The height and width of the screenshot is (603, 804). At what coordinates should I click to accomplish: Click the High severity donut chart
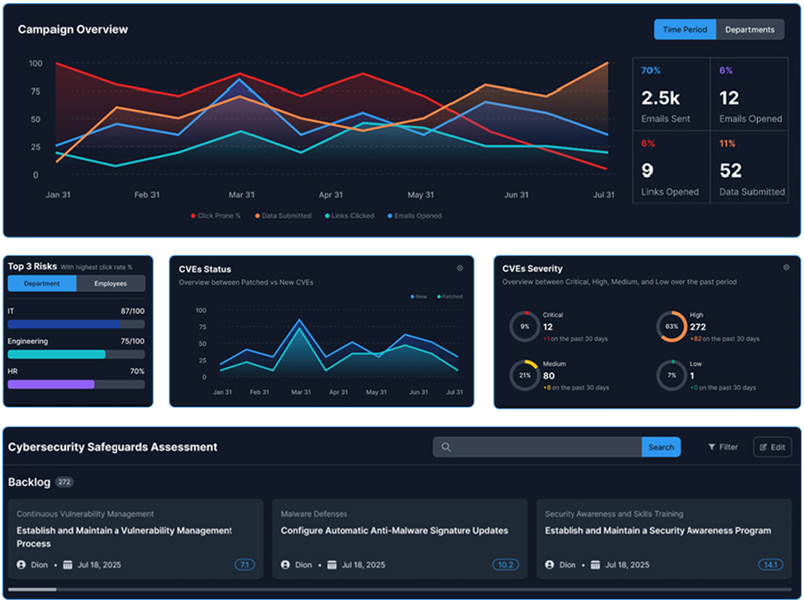[671, 327]
